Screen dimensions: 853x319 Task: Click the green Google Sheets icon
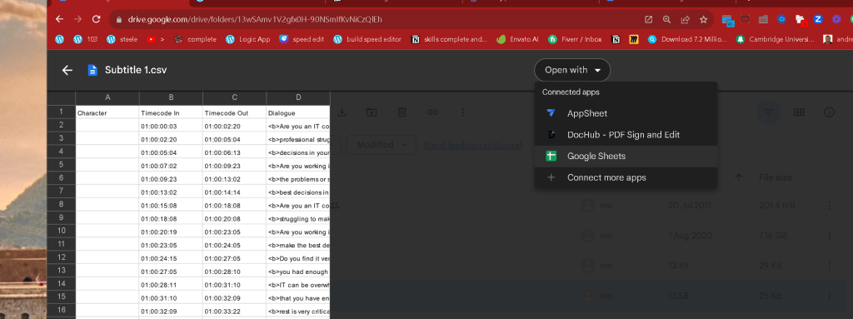point(551,156)
